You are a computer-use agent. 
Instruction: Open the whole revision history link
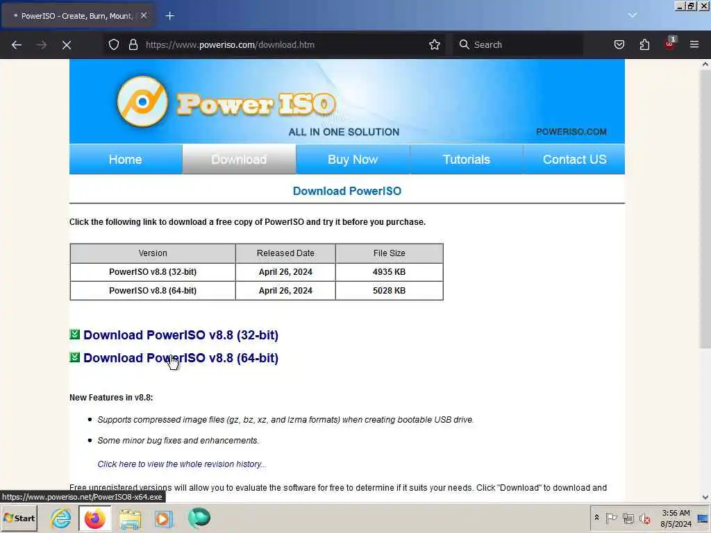click(x=182, y=464)
